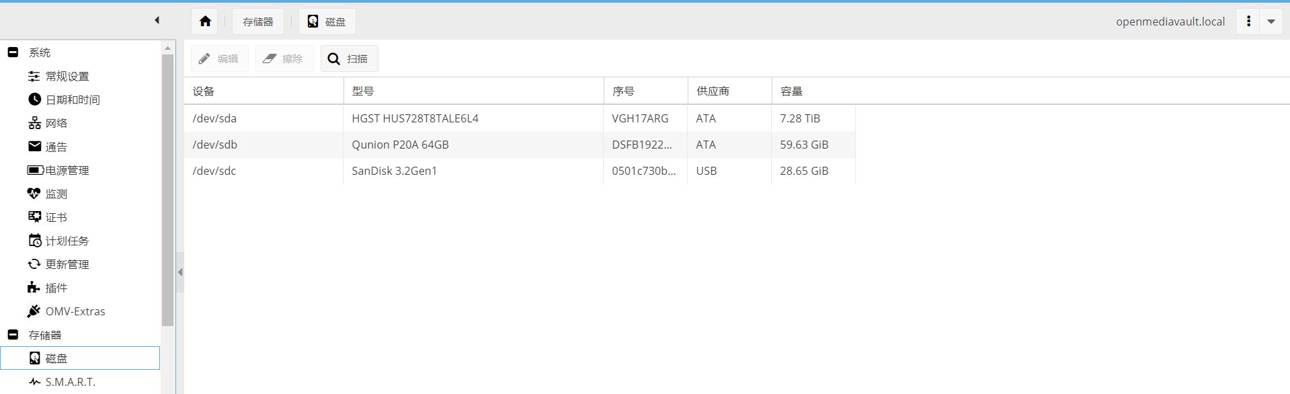
Task: Open Network (网络) settings in sidebar
Action: coord(56,123)
